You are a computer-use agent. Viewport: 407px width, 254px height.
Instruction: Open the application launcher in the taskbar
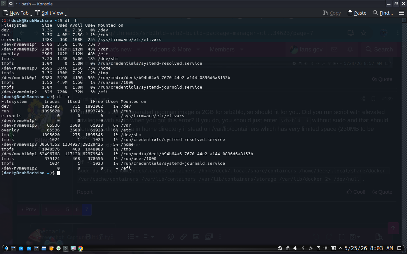(6, 248)
